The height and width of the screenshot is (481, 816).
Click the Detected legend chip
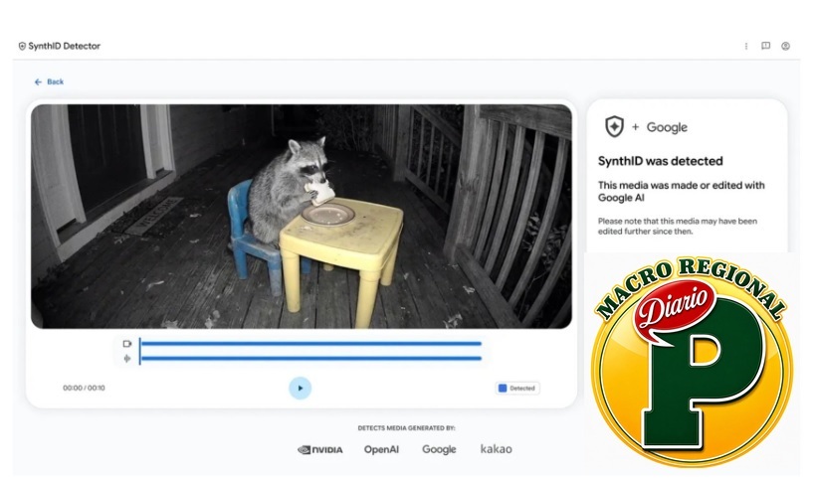pyautogui.click(x=517, y=388)
